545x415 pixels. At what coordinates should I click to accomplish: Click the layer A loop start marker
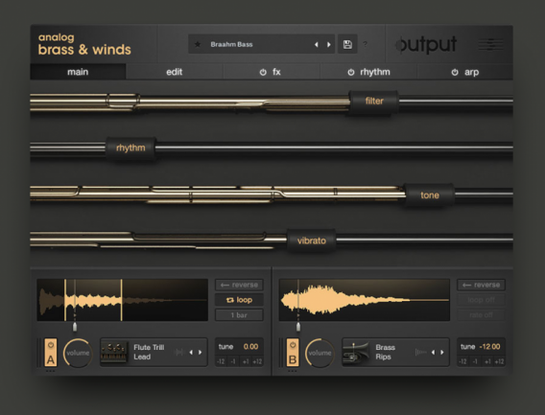click(x=65, y=300)
